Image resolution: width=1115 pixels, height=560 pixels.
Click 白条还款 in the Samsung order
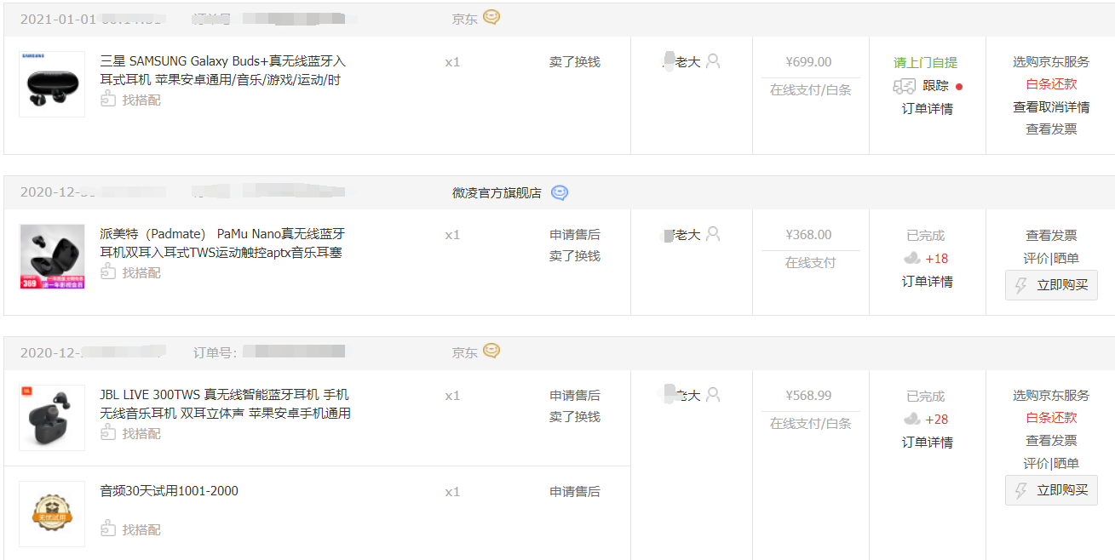(x=1051, y=84)
